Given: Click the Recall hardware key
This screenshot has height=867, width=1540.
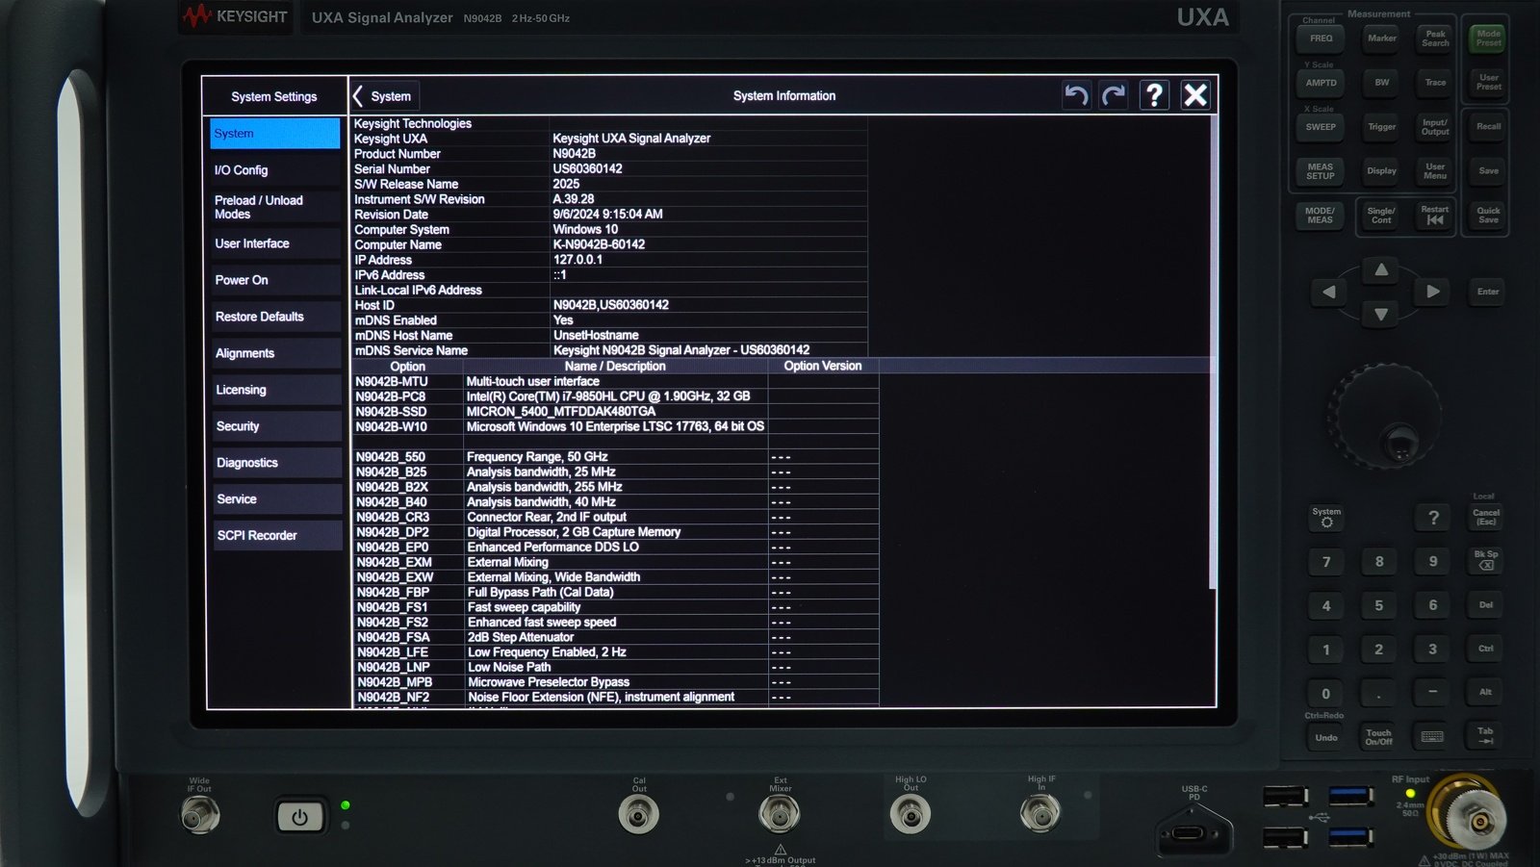Looking at the screenshot, I should coord(1488,127).
